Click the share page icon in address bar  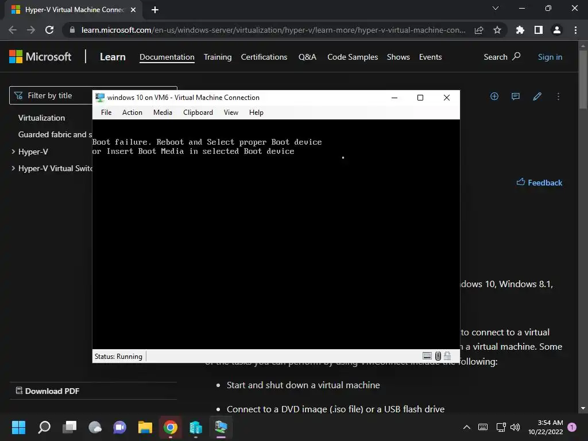479,30
